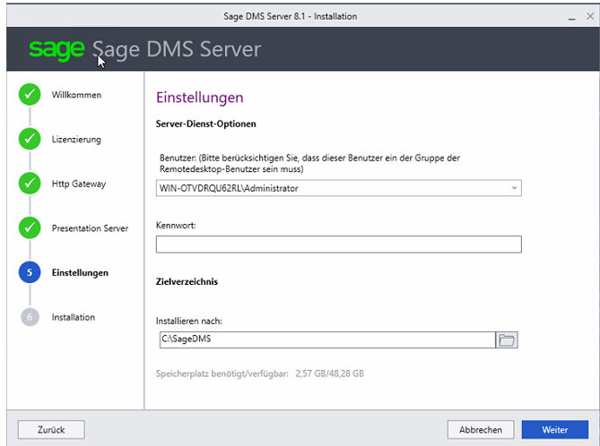This screenshot has height=446, width=600.
Task: Click the Presentation Server checkmark icon
Action: [30, 228]
